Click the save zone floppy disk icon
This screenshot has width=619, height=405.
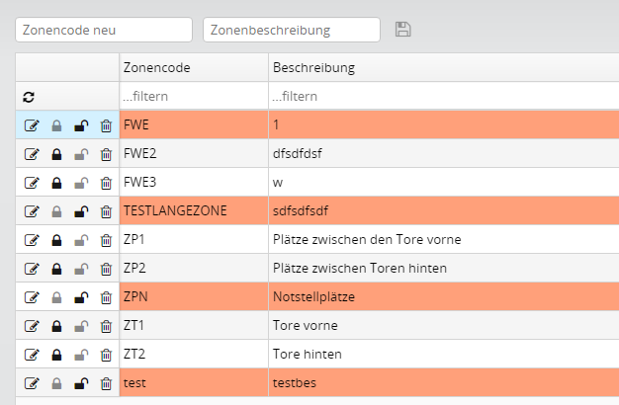point(403,30)
